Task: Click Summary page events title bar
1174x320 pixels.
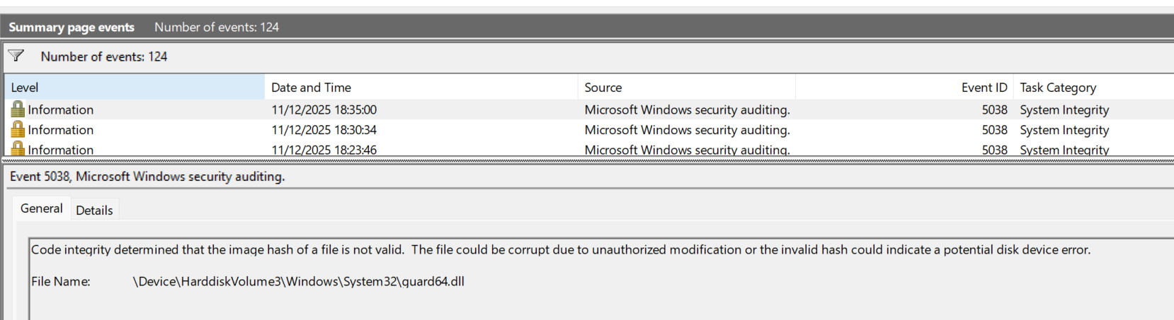Action: (72, 27)
